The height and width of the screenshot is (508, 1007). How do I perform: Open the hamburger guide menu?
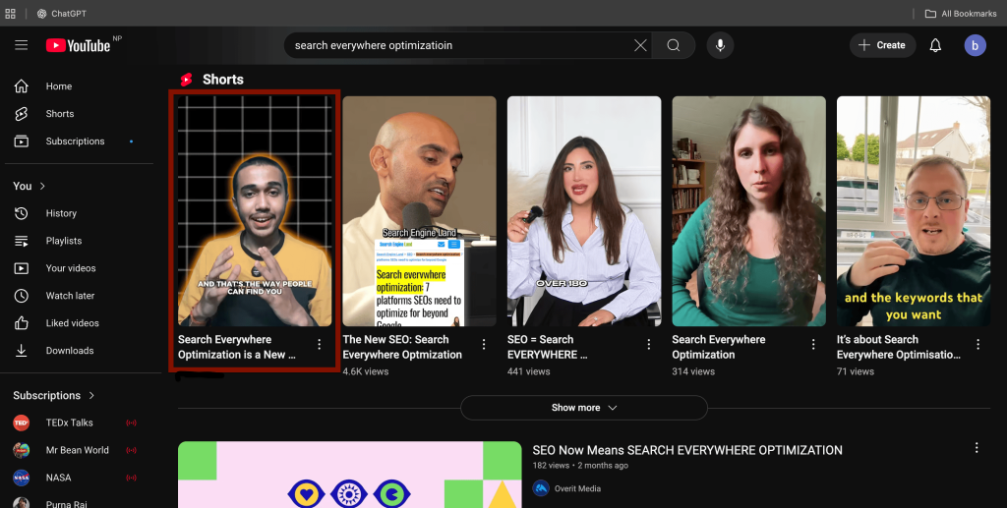click(22, 45)
